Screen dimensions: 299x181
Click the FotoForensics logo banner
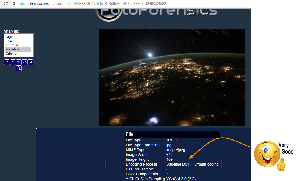pos(156,15)
